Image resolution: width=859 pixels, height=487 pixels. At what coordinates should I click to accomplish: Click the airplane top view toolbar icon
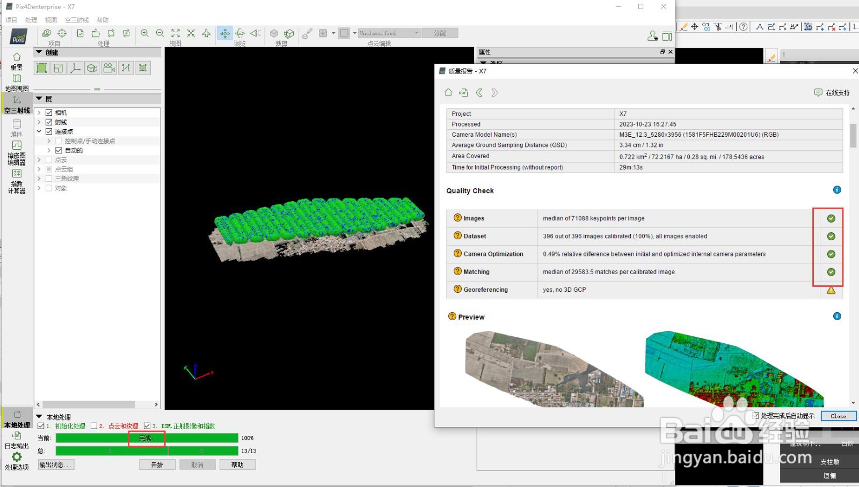pyautogui.click(x=206, y=33)
